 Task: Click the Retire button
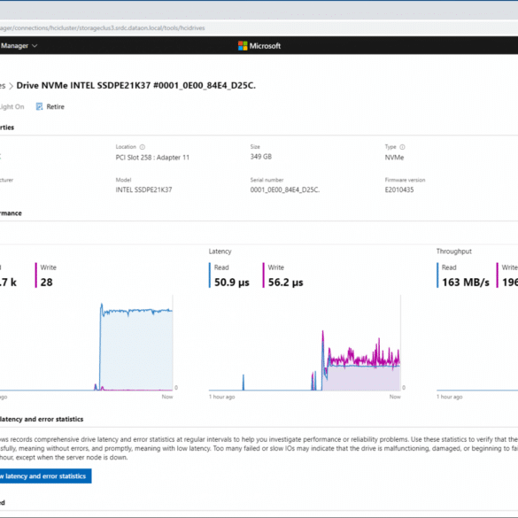coord(50,107)
